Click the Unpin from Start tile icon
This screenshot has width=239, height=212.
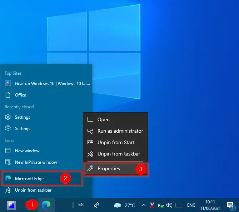90,142
